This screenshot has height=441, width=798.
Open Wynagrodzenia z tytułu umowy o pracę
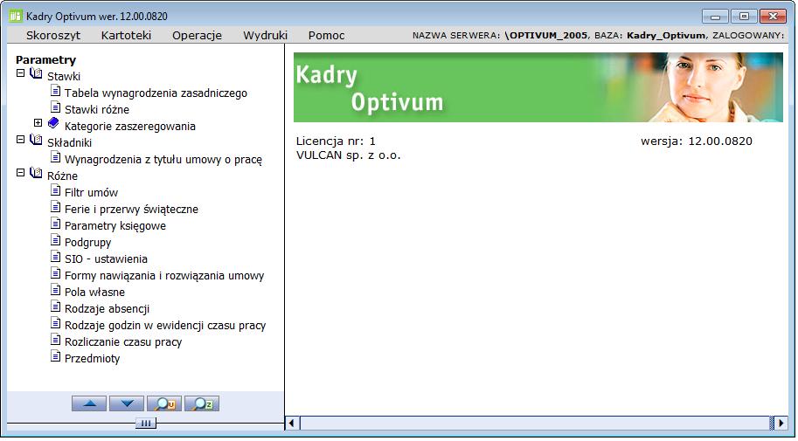pyautogui.click(x=163, y=160)
